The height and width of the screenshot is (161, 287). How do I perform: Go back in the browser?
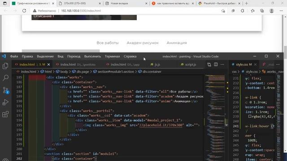tap(6, 11)
